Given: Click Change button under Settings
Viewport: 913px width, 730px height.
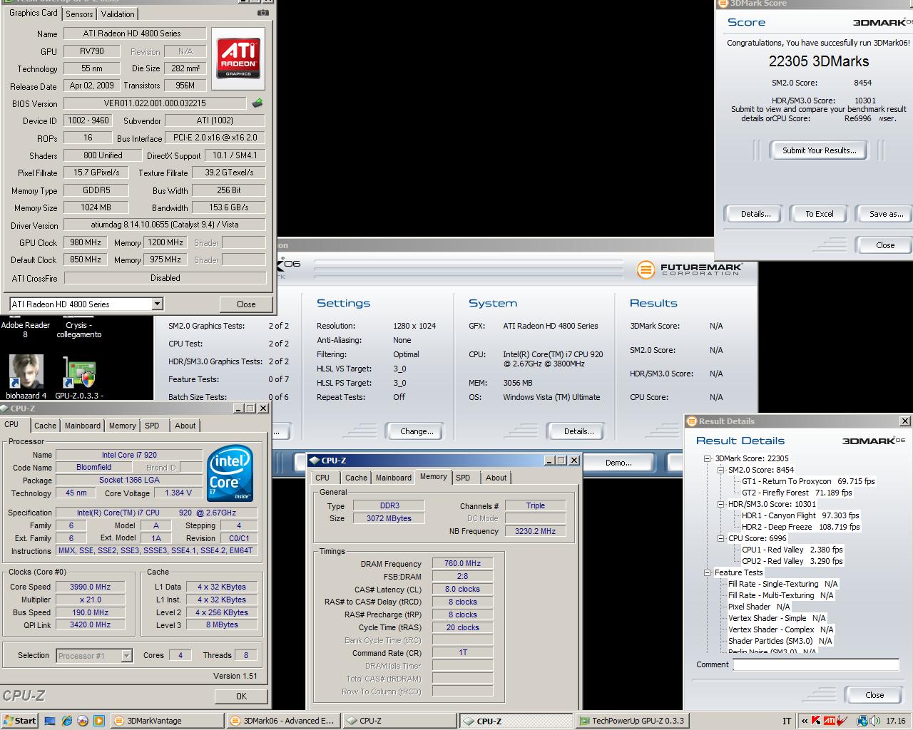Looking at the screenshot, I should pyautogui.click(x=417, y=431).
